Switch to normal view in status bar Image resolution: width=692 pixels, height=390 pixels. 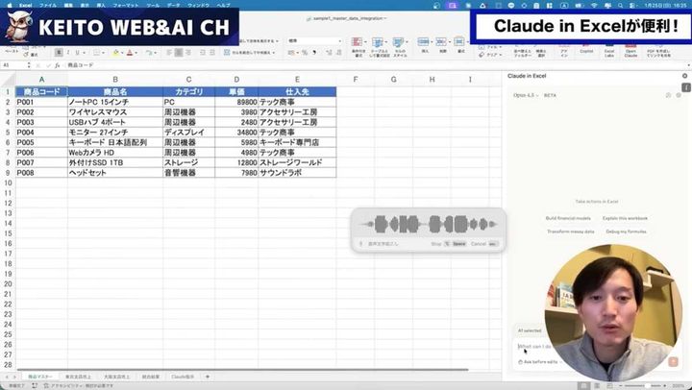coord(584,386)
